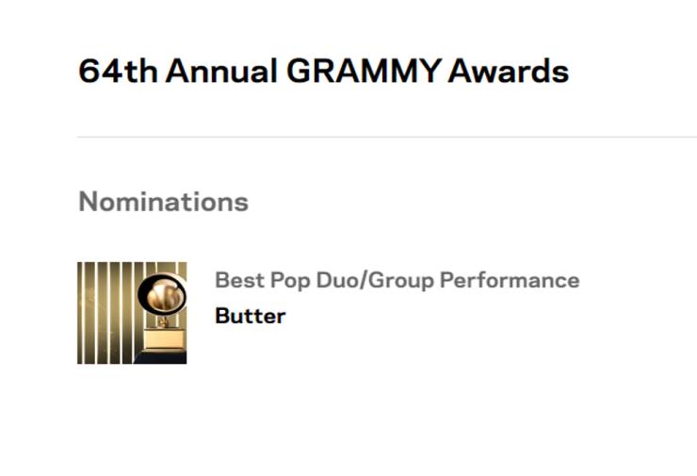Click the 64th Annual GRAMMY Awards heading
The height and width of the screenshot is (476, 697).
(323, 71)
